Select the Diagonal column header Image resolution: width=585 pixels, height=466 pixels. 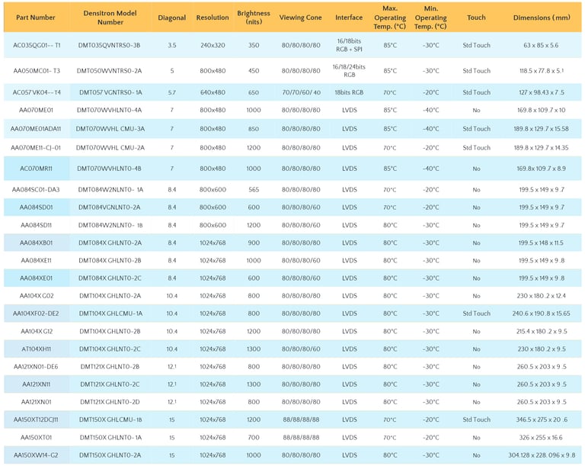tap(171, 18)
